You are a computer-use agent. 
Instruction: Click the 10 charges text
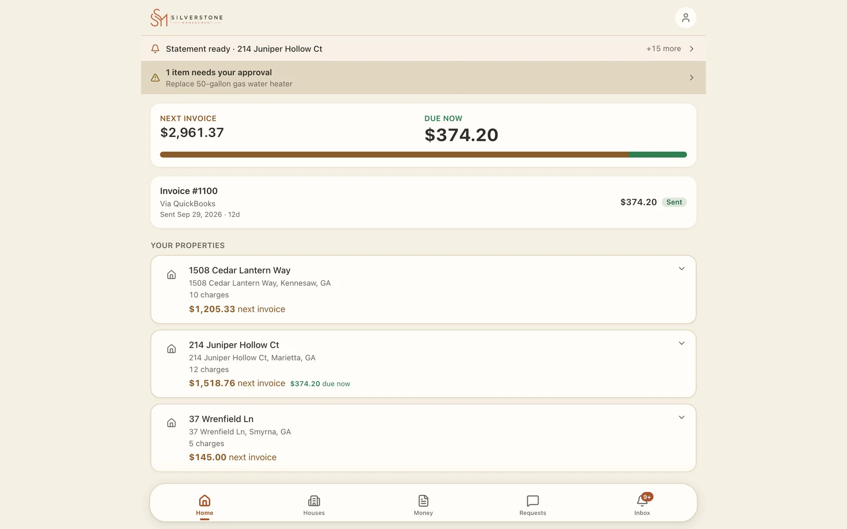coord(209,295)
